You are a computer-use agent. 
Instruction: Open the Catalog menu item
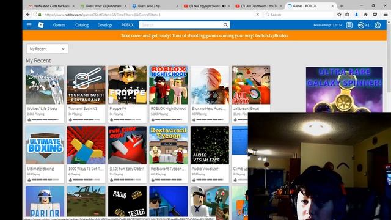coord(82,25)
